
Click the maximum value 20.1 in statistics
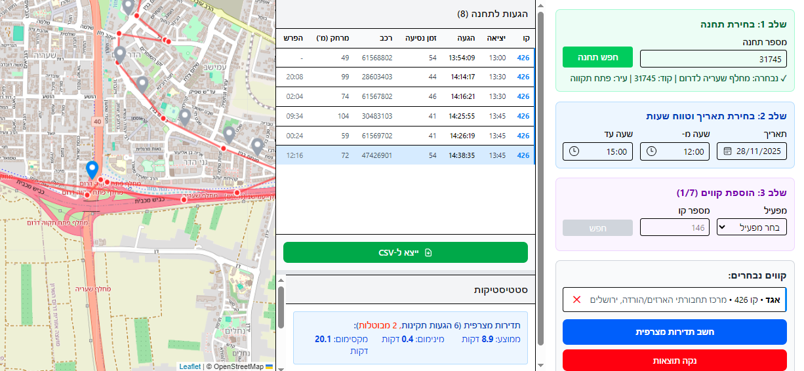click(x=324, y=339)
